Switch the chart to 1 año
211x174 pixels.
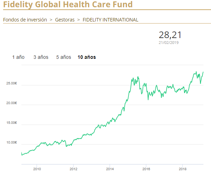(x=18, y=57)
